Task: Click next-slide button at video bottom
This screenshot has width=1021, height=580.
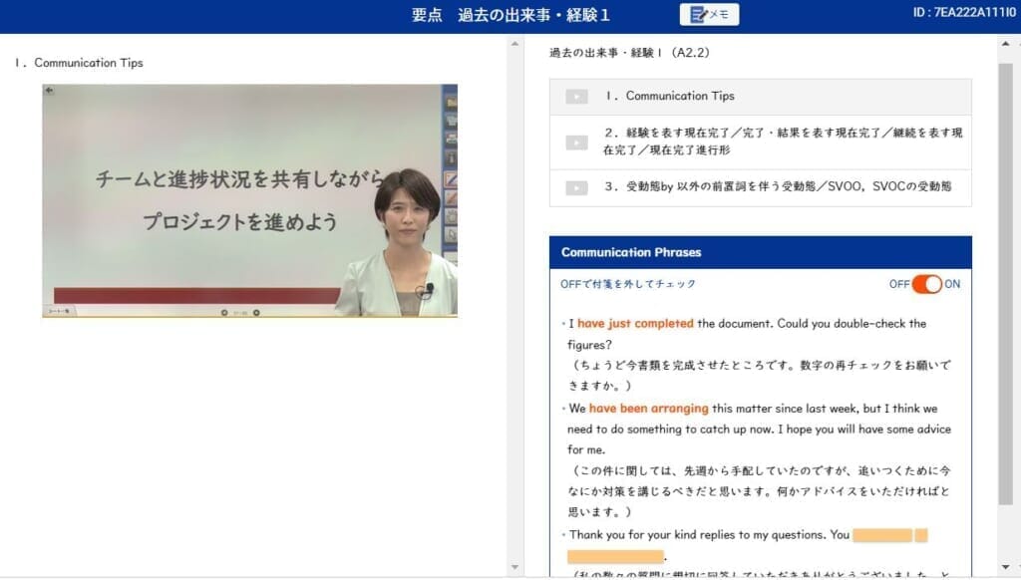Action: pos(256,312)
